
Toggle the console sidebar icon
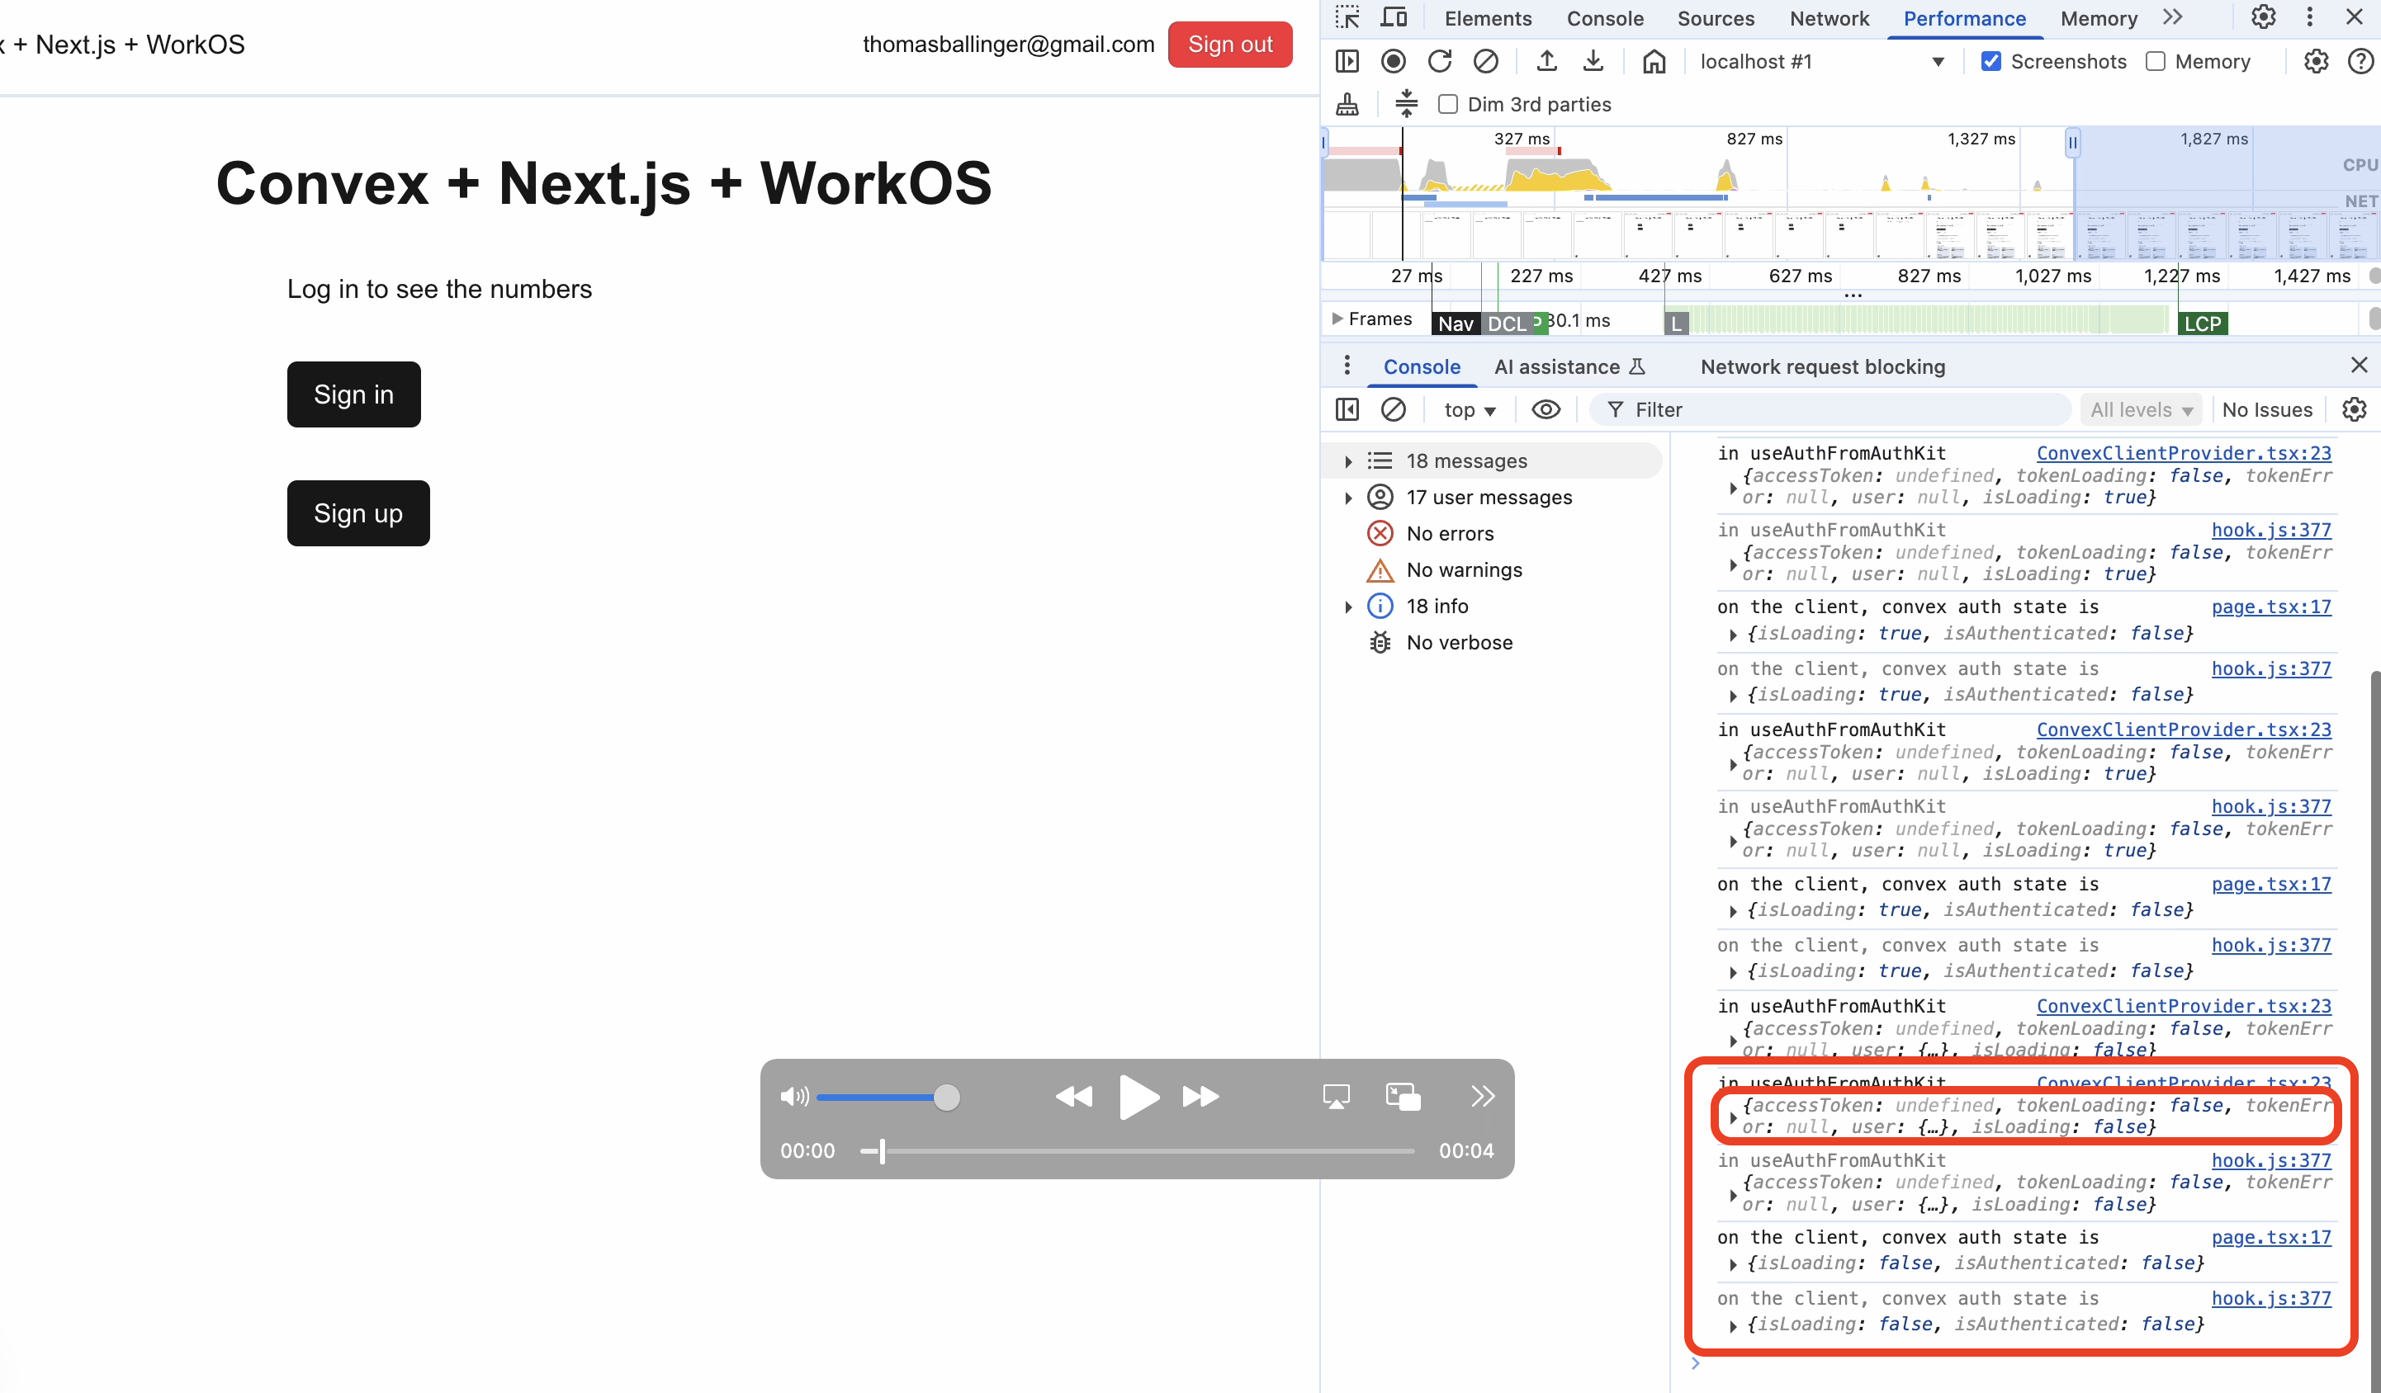click(x=1347, y=409)
